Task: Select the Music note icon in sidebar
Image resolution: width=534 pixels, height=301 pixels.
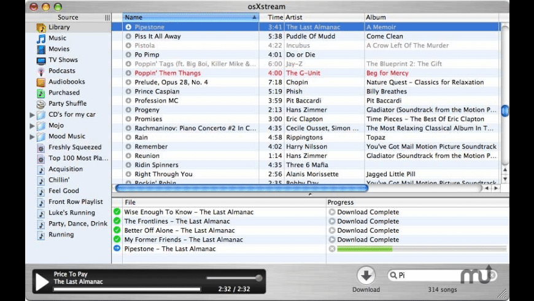Action: [41, 38]
